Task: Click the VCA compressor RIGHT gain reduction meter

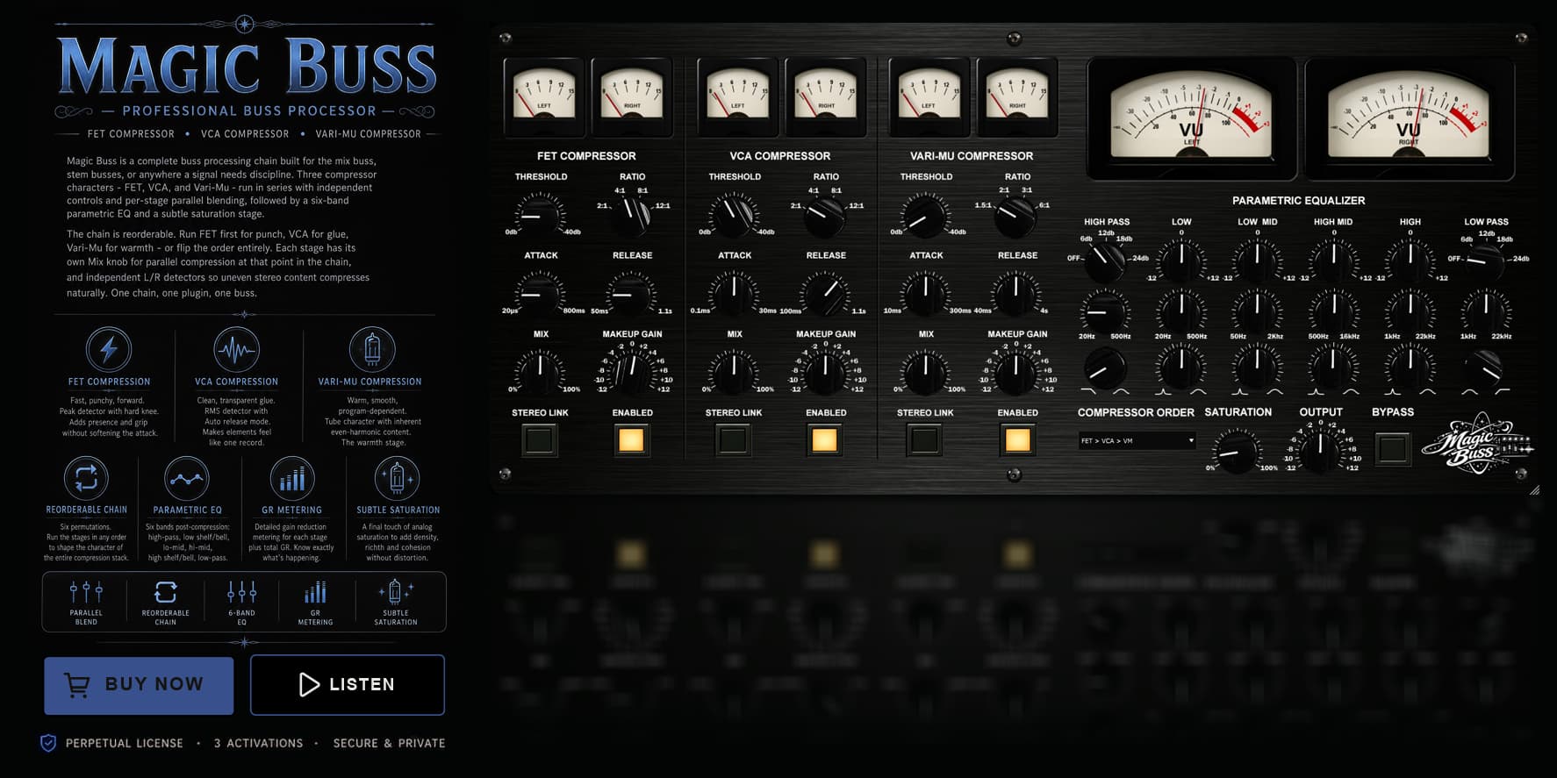Action: [826, 96]
